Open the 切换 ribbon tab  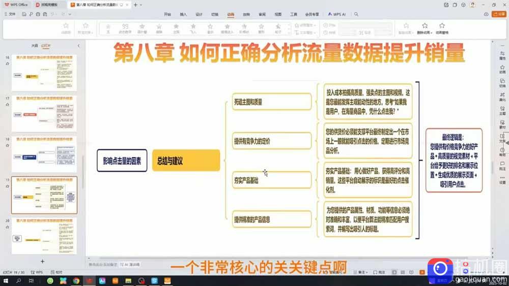click(215, 14)
